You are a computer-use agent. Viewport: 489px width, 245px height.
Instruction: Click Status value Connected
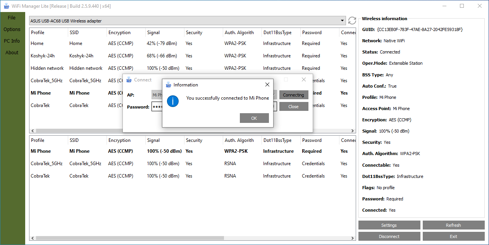point(390,52)
